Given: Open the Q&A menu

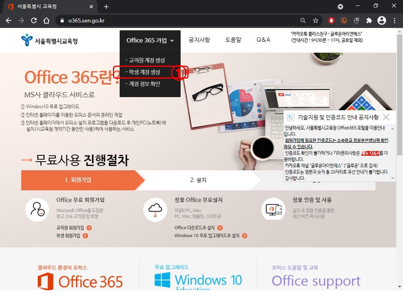Looking at the screenshot, I should (x=263, y=40).
